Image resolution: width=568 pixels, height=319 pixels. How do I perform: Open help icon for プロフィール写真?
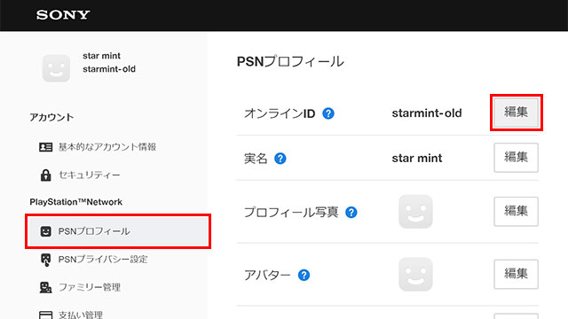point(351,213)
